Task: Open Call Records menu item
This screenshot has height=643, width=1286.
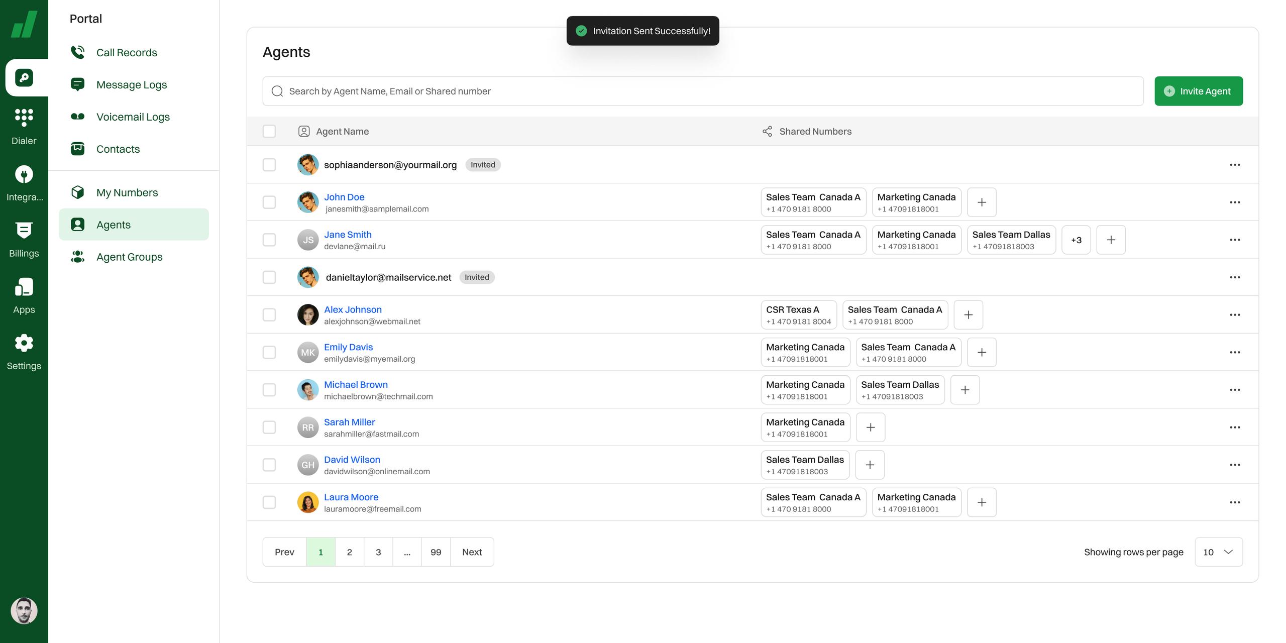Action: click(127, 52)
